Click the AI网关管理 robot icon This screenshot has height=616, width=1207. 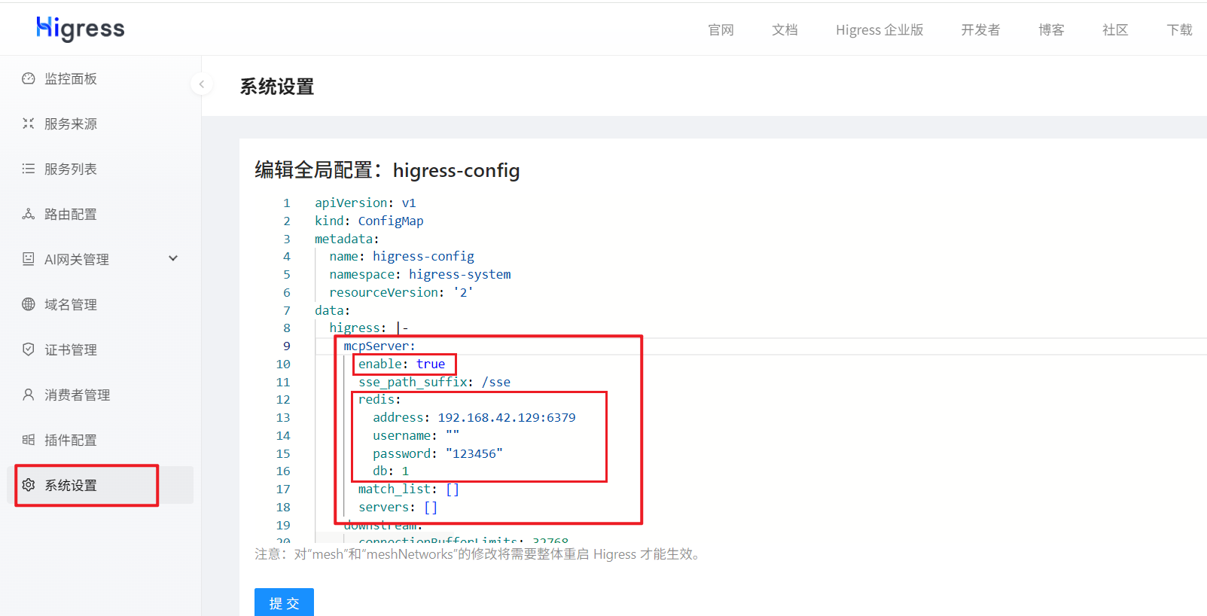[x=29, y=259]
